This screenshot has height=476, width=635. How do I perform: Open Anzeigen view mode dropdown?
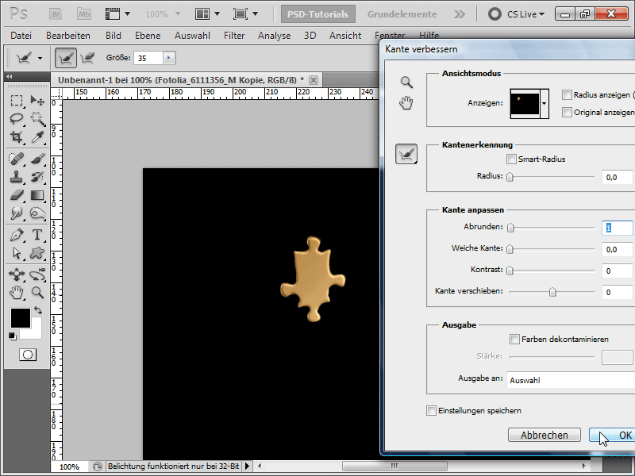[x=545, y=104]
